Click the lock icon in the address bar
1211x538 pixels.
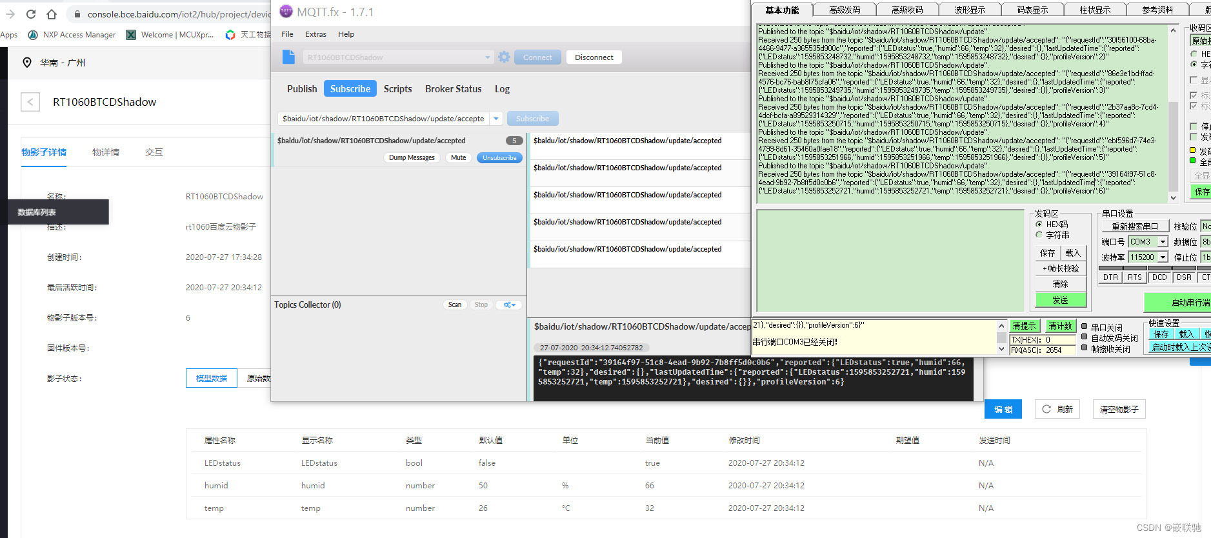pos(77,14)
